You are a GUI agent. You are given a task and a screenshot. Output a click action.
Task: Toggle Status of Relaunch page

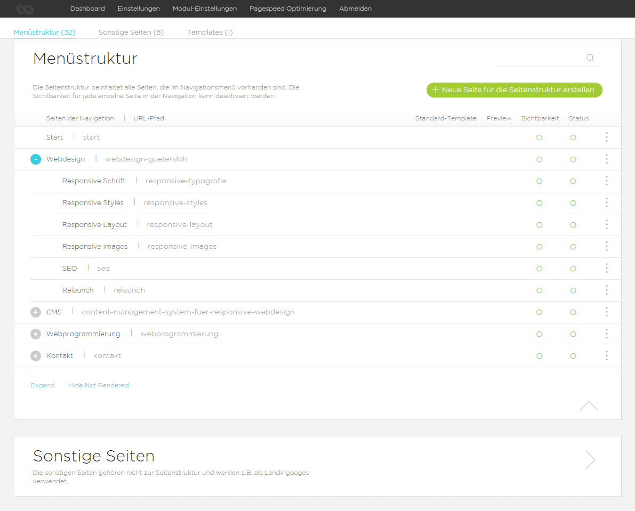[x=573, y=290]
